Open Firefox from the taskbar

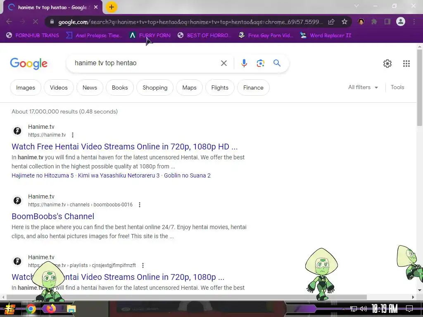[50, 309]
